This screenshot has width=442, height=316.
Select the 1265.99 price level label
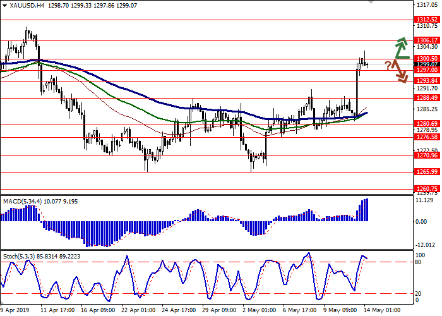tap(427, 171)
